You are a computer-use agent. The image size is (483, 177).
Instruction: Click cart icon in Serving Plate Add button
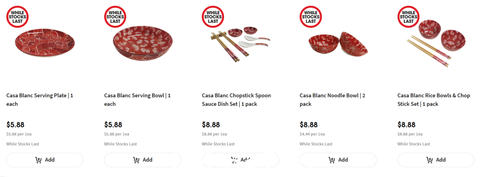38,160
